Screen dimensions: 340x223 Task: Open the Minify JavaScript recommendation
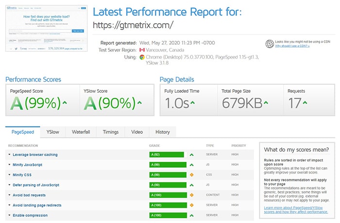coord(27,165)
